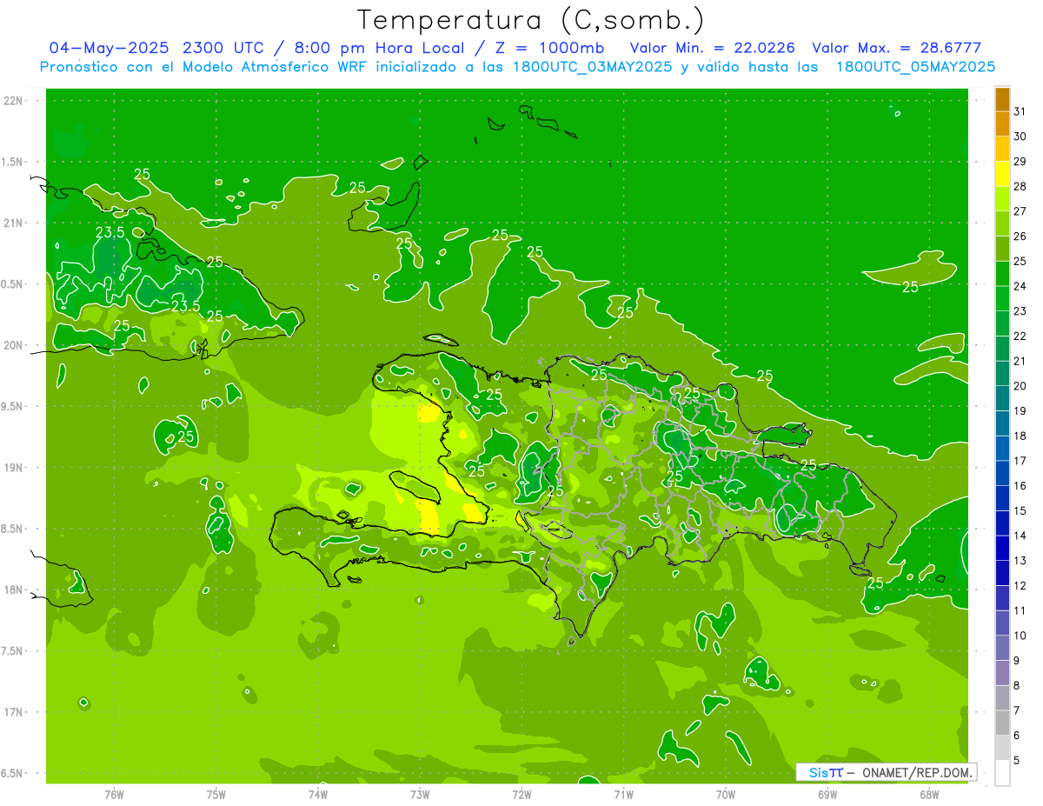
Task: Select the gray swatch between 6 and 7
Action: pyautogui.click(x=1002, y=723)
